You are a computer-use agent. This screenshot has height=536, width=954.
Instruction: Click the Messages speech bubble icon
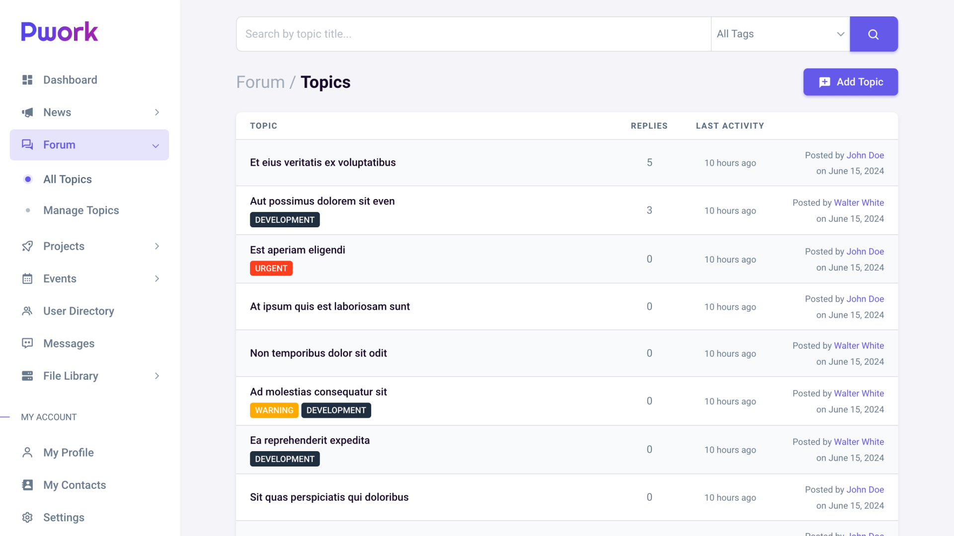pyautogui.click(x=27, y=343)
